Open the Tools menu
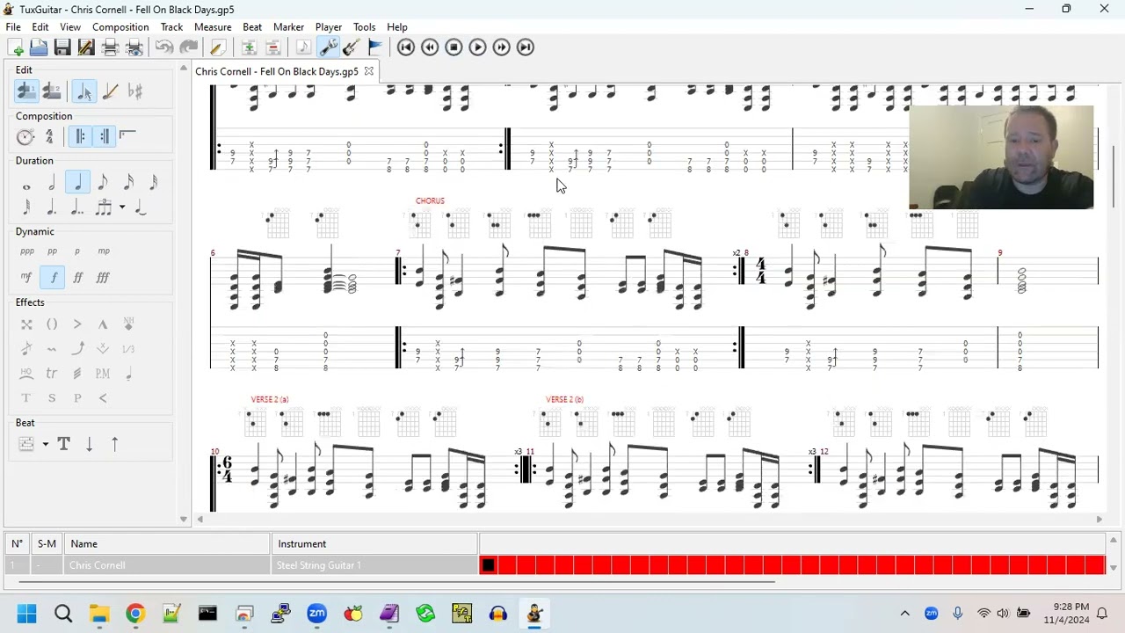This screenshot has height=633, width=1125. (364, 27)
